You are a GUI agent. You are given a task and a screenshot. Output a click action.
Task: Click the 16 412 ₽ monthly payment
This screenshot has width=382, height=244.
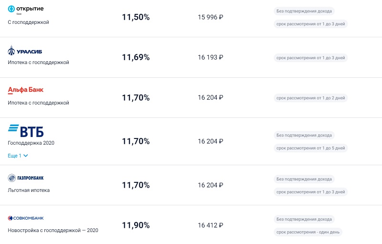211,225
